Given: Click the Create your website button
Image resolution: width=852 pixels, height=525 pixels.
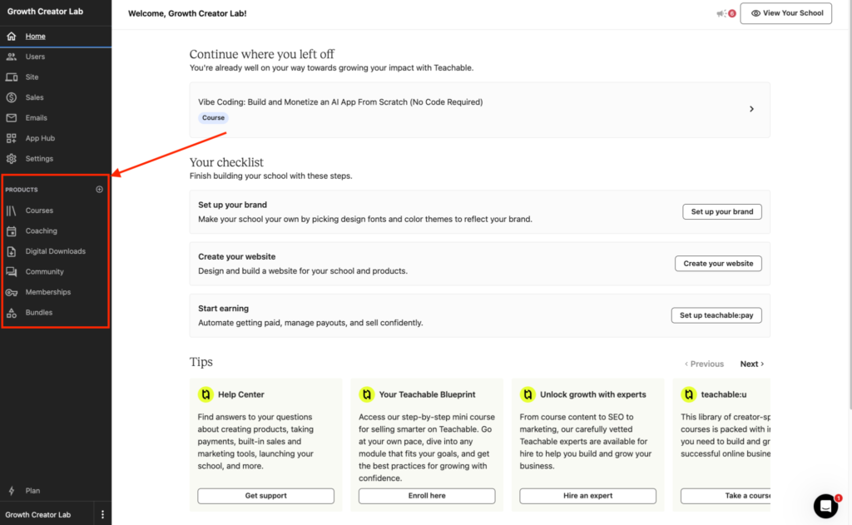Looking at the screenshot, I should coord(718,263).
